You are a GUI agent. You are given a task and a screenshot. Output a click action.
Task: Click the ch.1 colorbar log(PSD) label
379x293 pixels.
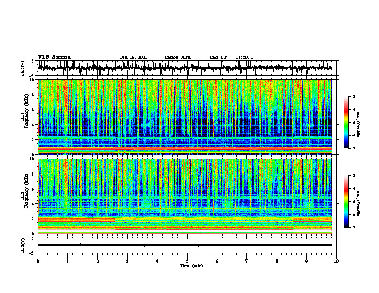[358, 124]
